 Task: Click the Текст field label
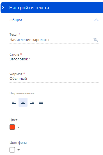tap(13, 35)
